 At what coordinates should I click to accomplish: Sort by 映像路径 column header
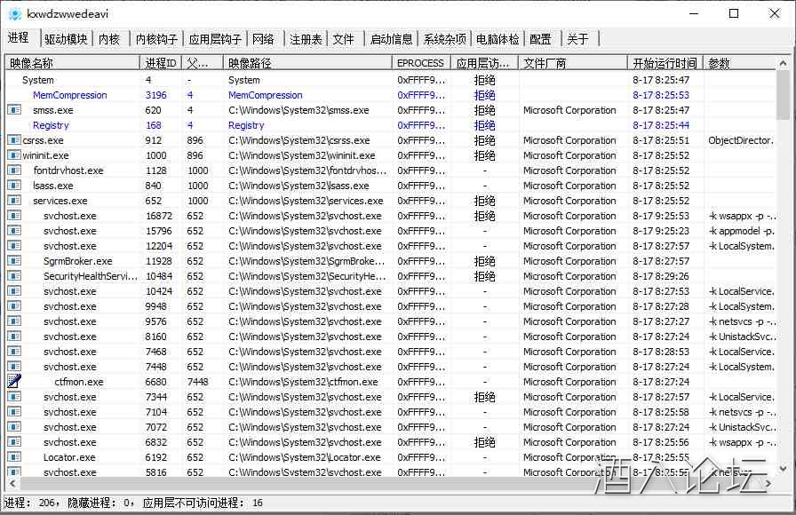tap(307, 63)
